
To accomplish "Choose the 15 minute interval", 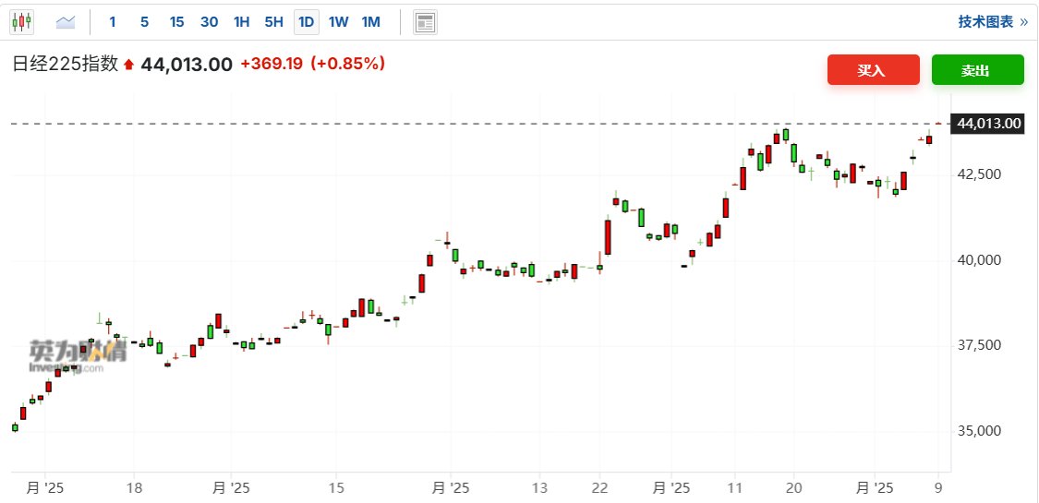I will (x=176, y=22).
